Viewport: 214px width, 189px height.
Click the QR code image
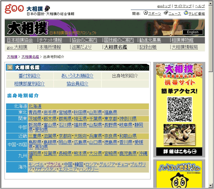[179, 109]
